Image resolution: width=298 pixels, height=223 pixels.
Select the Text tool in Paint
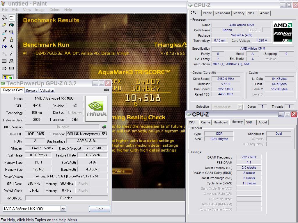[12, 47]
